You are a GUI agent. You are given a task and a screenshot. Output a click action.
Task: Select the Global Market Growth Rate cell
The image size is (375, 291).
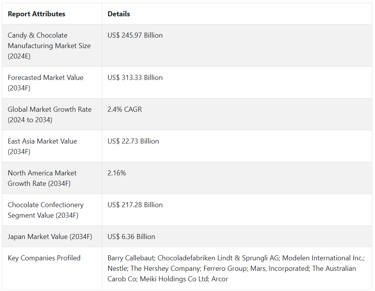(50, 114)
